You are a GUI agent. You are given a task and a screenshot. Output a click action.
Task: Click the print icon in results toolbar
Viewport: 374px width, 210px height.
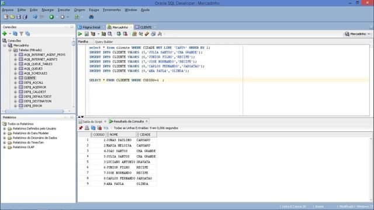tap(87, 128)
